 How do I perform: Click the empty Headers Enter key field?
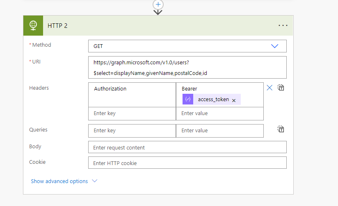(132, 113)
